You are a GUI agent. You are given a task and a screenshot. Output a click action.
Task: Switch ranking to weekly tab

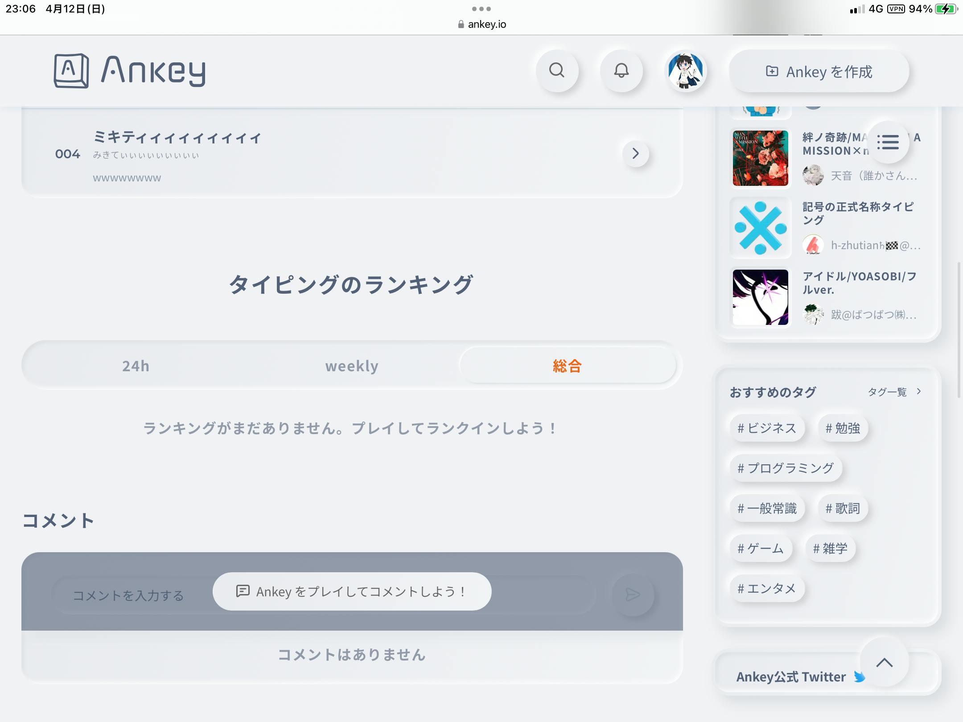(x=351, y=366)
